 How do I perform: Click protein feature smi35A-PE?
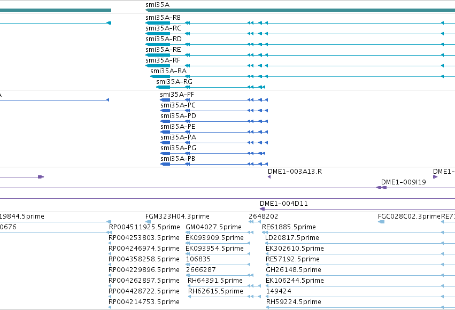tap(178, 127)
